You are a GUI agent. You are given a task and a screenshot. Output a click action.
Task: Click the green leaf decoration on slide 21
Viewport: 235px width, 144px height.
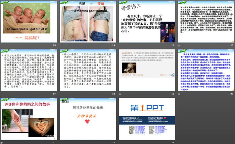pyautogui.click(x=6, y=99)
